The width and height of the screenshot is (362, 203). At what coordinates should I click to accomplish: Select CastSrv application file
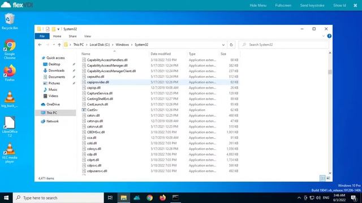point(92,110)
